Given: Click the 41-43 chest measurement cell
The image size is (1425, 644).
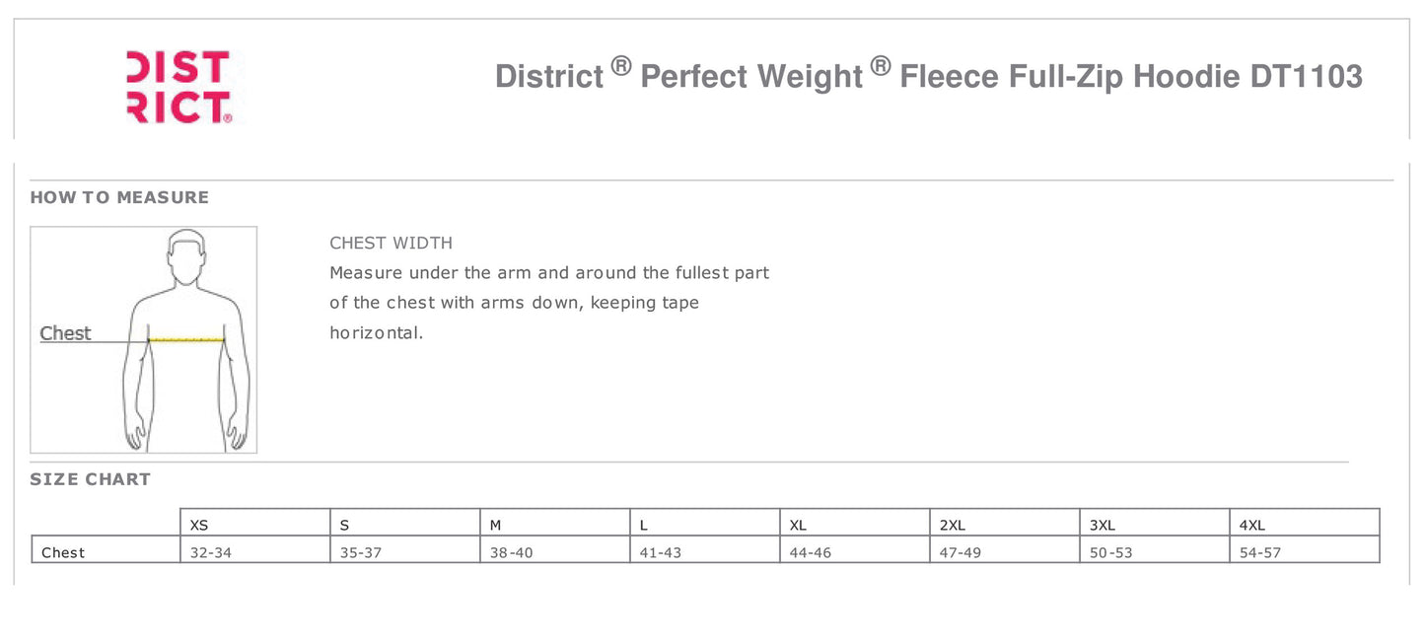Looking at the screenshot, I should tap(660, 552).
